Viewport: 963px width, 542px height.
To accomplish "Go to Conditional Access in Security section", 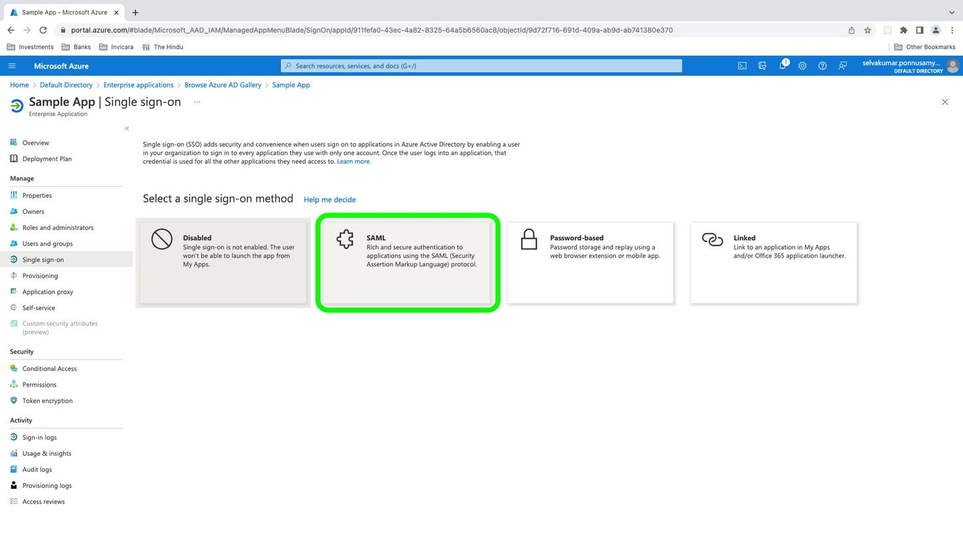I will pyautogui.click(x=49, y=369).
